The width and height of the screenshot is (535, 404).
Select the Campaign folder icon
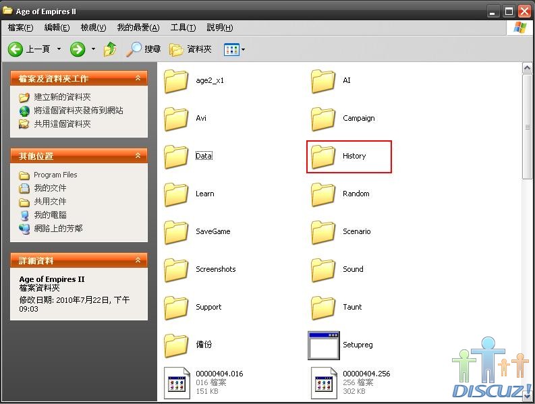tap(323, 119)
